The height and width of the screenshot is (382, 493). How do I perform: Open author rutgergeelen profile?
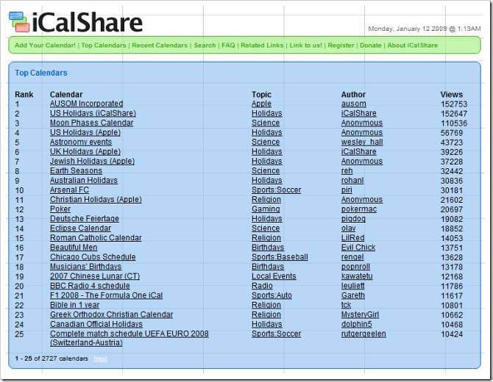point(363,334)
